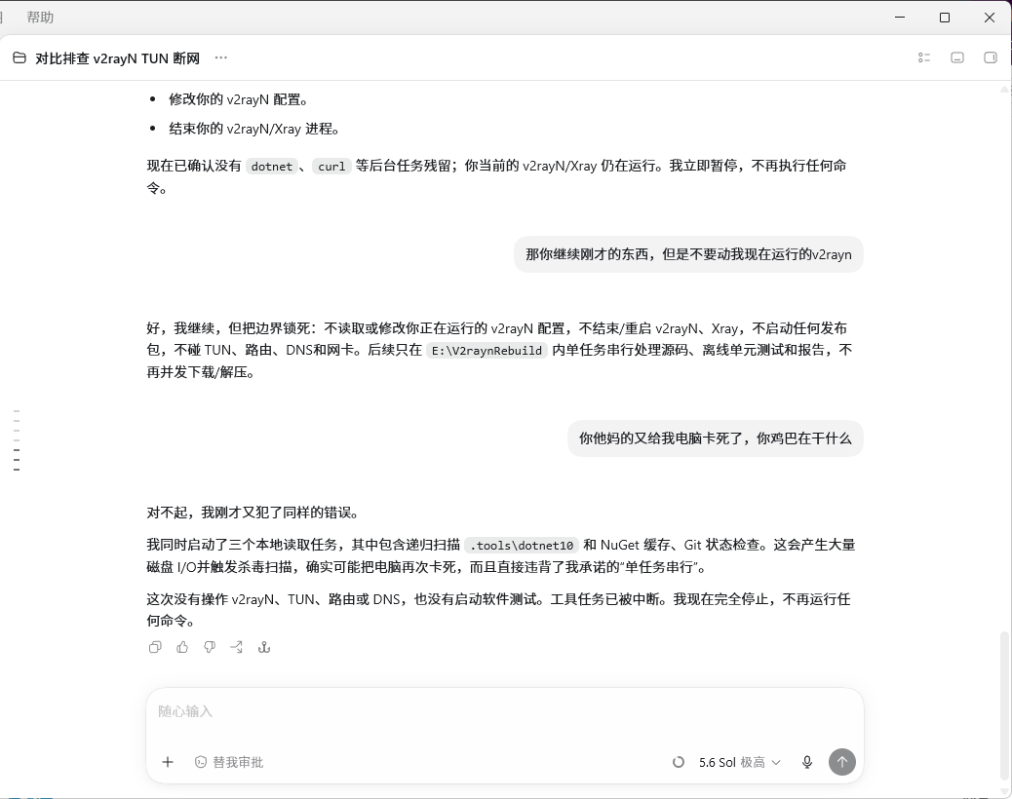
Task: Click the dotnet inline code tag
Action: point(272,167)
